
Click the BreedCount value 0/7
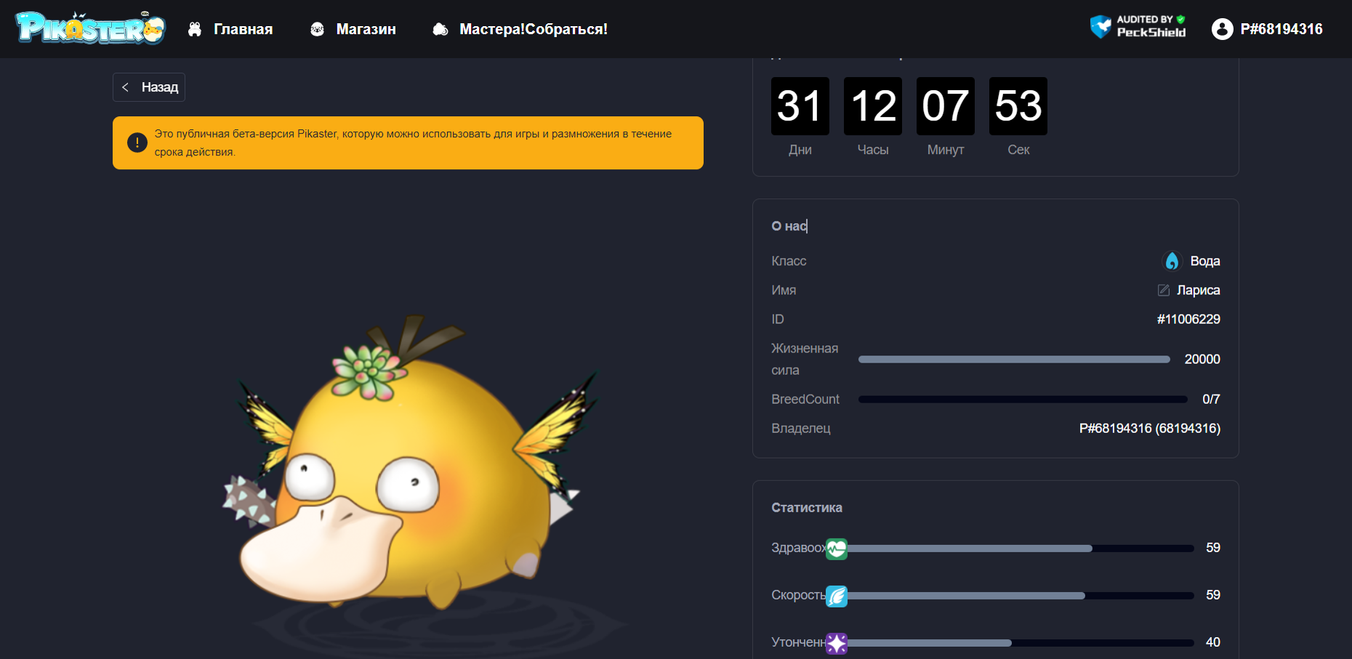pos(1211,399)
